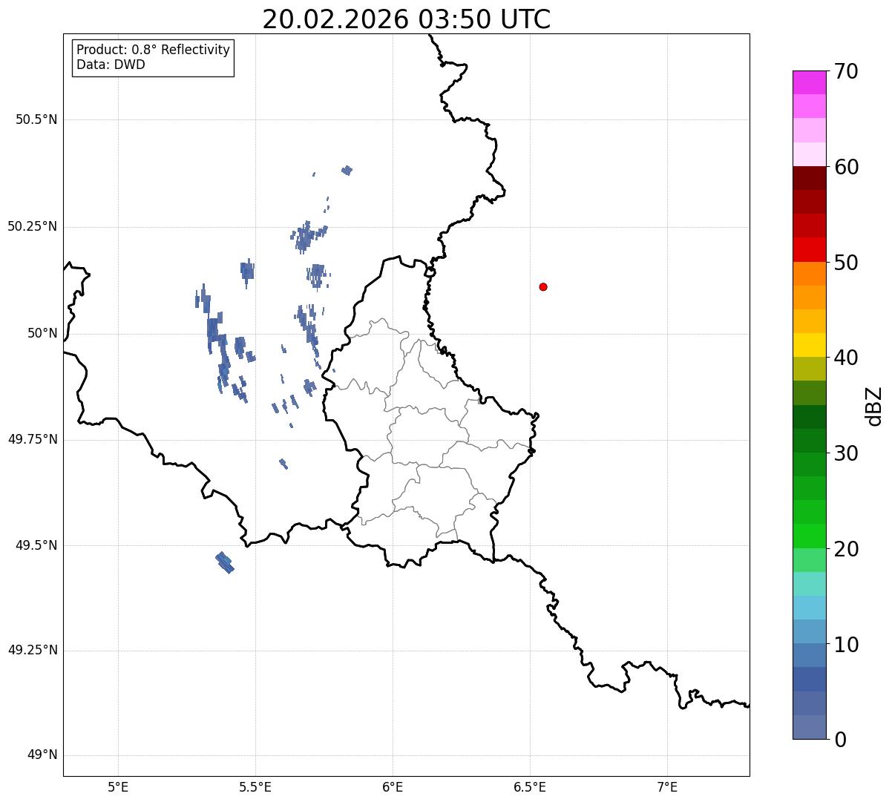892x802 pixels.
Task: Click the 7°E longitude tick label
Action: [x=668, y=786]
